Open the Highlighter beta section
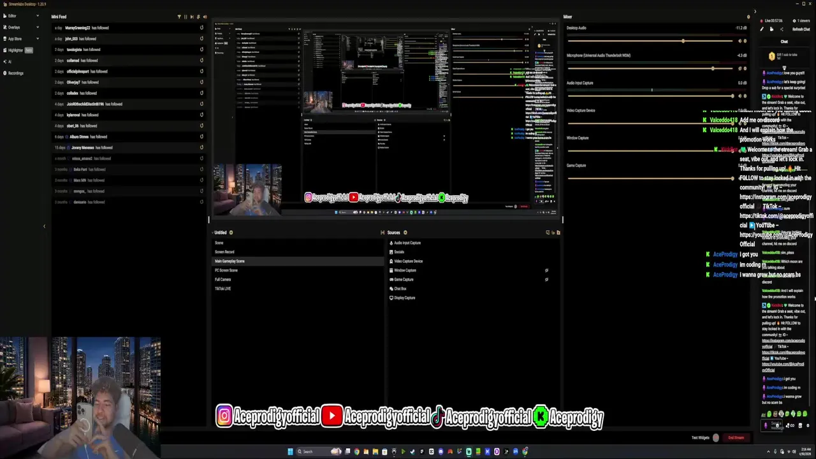Viewport: 816px width, 459px height. 17,50
